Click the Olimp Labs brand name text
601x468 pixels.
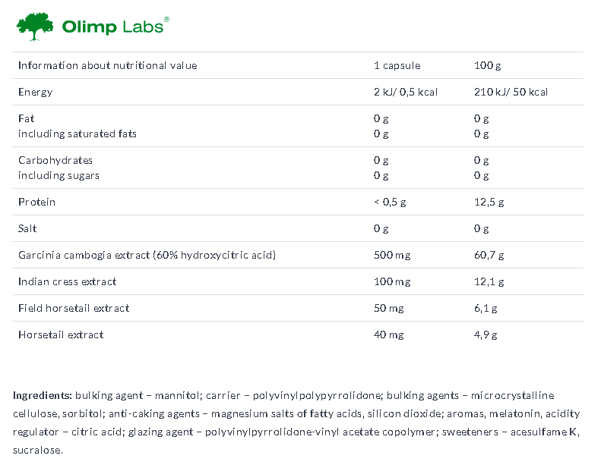click(x=115, y=26)
